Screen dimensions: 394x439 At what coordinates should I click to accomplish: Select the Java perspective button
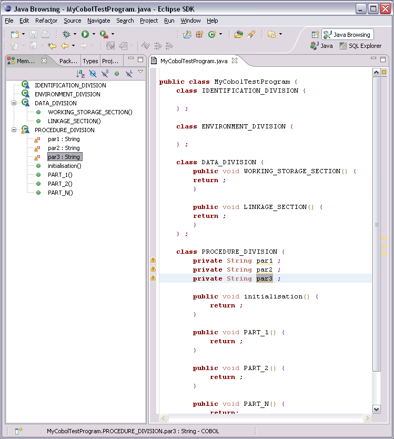click(x=322, y=46)
